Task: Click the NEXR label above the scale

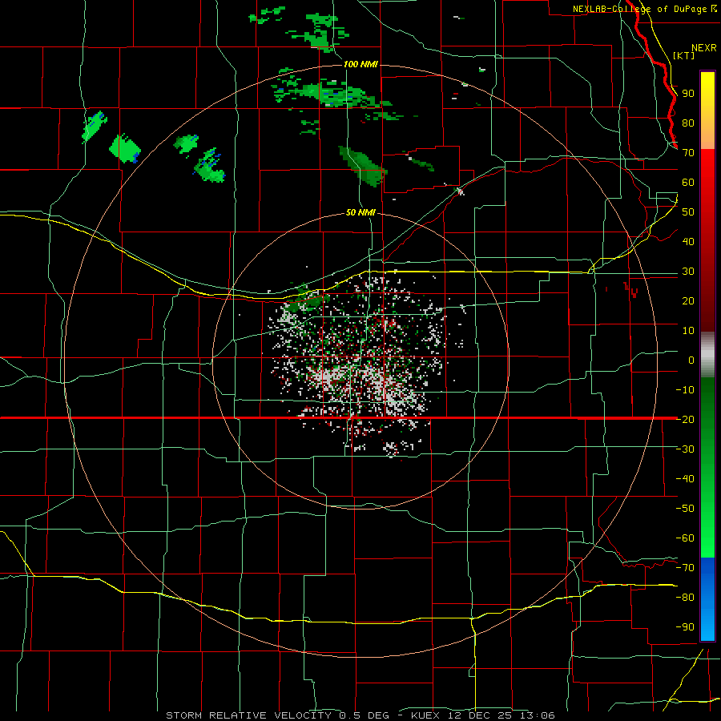Action: pyautogui.click(x=704, y=48)
